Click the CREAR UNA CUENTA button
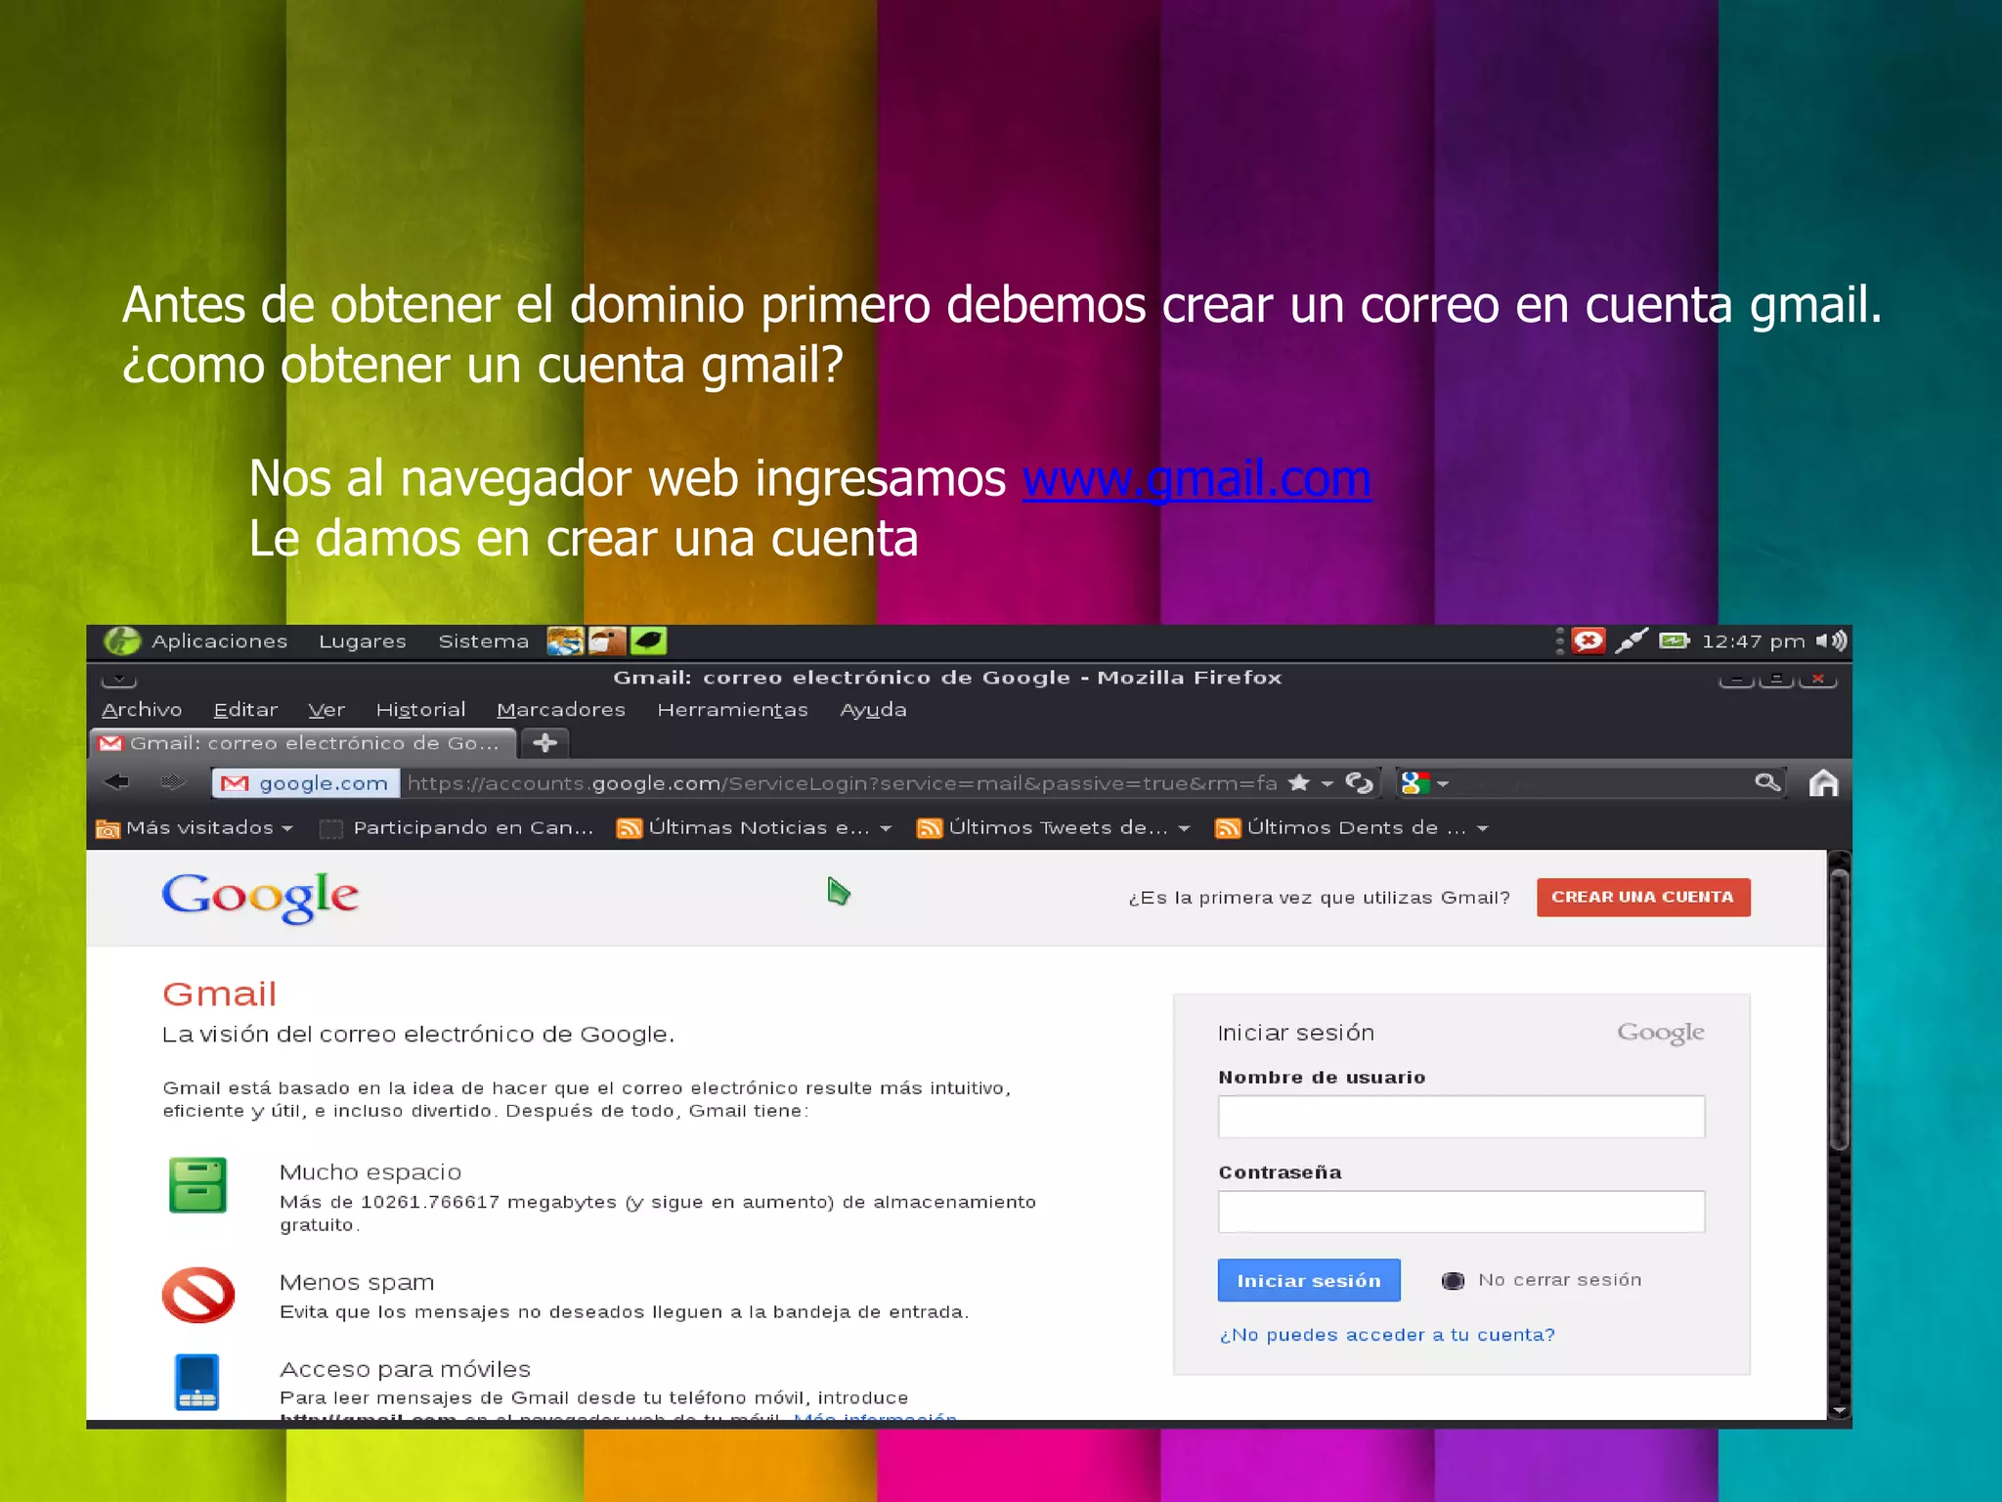The width and height of the screenshot is (2002, 1502). pos(1643,898)
